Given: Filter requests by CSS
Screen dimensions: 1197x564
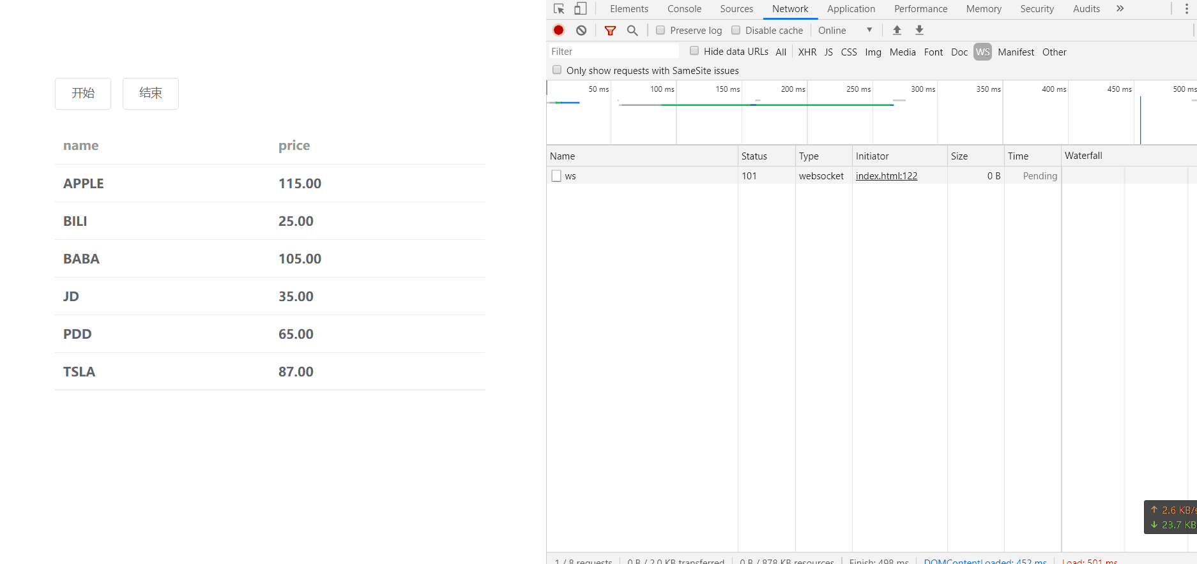Looking at the screenshot, I should coord(849,52).
